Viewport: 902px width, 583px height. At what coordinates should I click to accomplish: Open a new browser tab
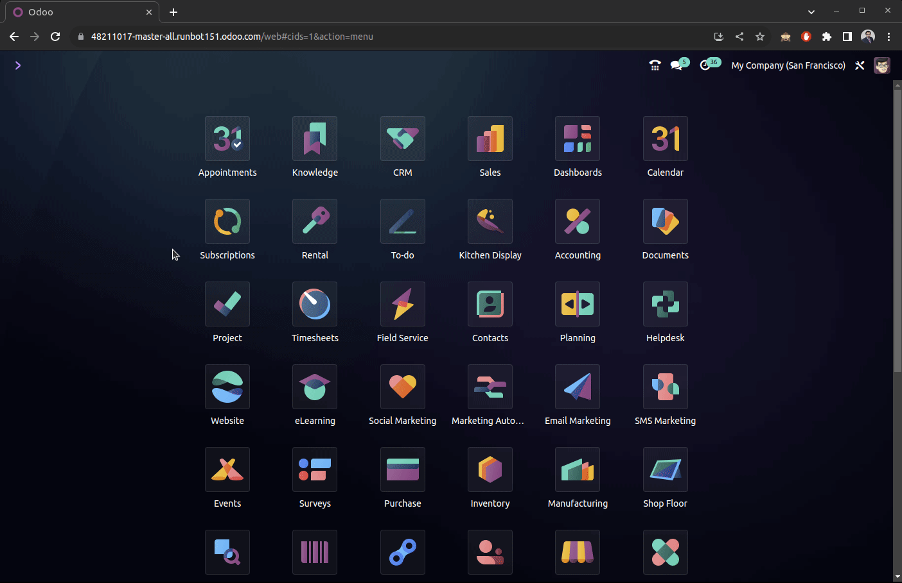point(173,12)
